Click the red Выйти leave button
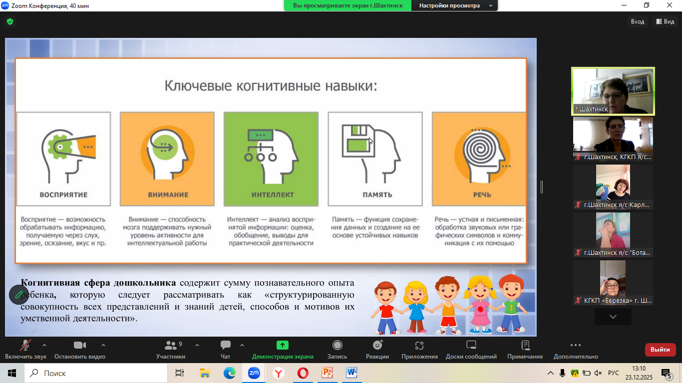The height and width of the screenshot is (383, 682). click(660, 350)
